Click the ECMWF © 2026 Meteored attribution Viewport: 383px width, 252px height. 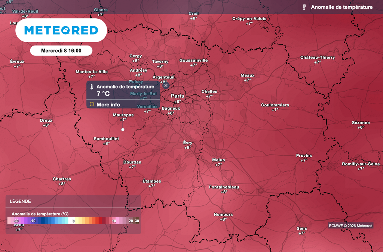(x=350, y=226)
